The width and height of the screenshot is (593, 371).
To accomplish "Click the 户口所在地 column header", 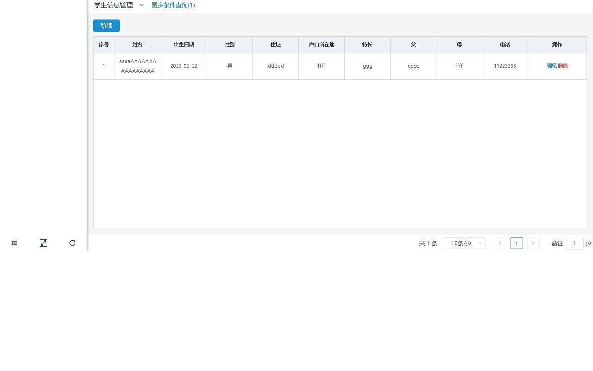I will [322, 45].
